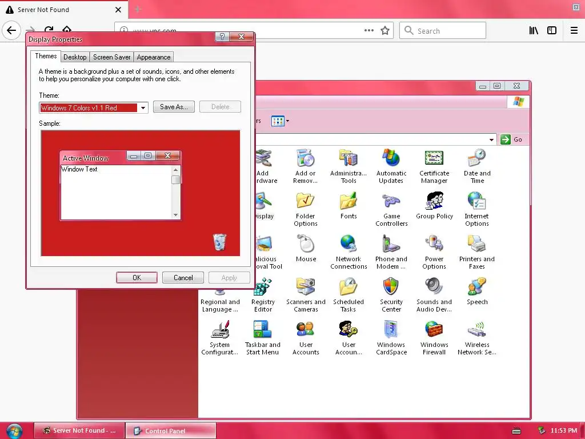The image size is (585, 439).
Task: Open Printers and Faxes icon
Action: (x=477, y=252)
